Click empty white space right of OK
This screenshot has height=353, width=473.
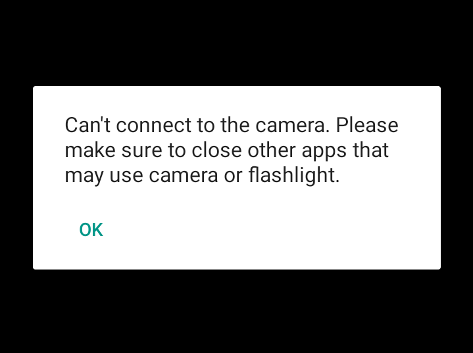click(272, 229)
